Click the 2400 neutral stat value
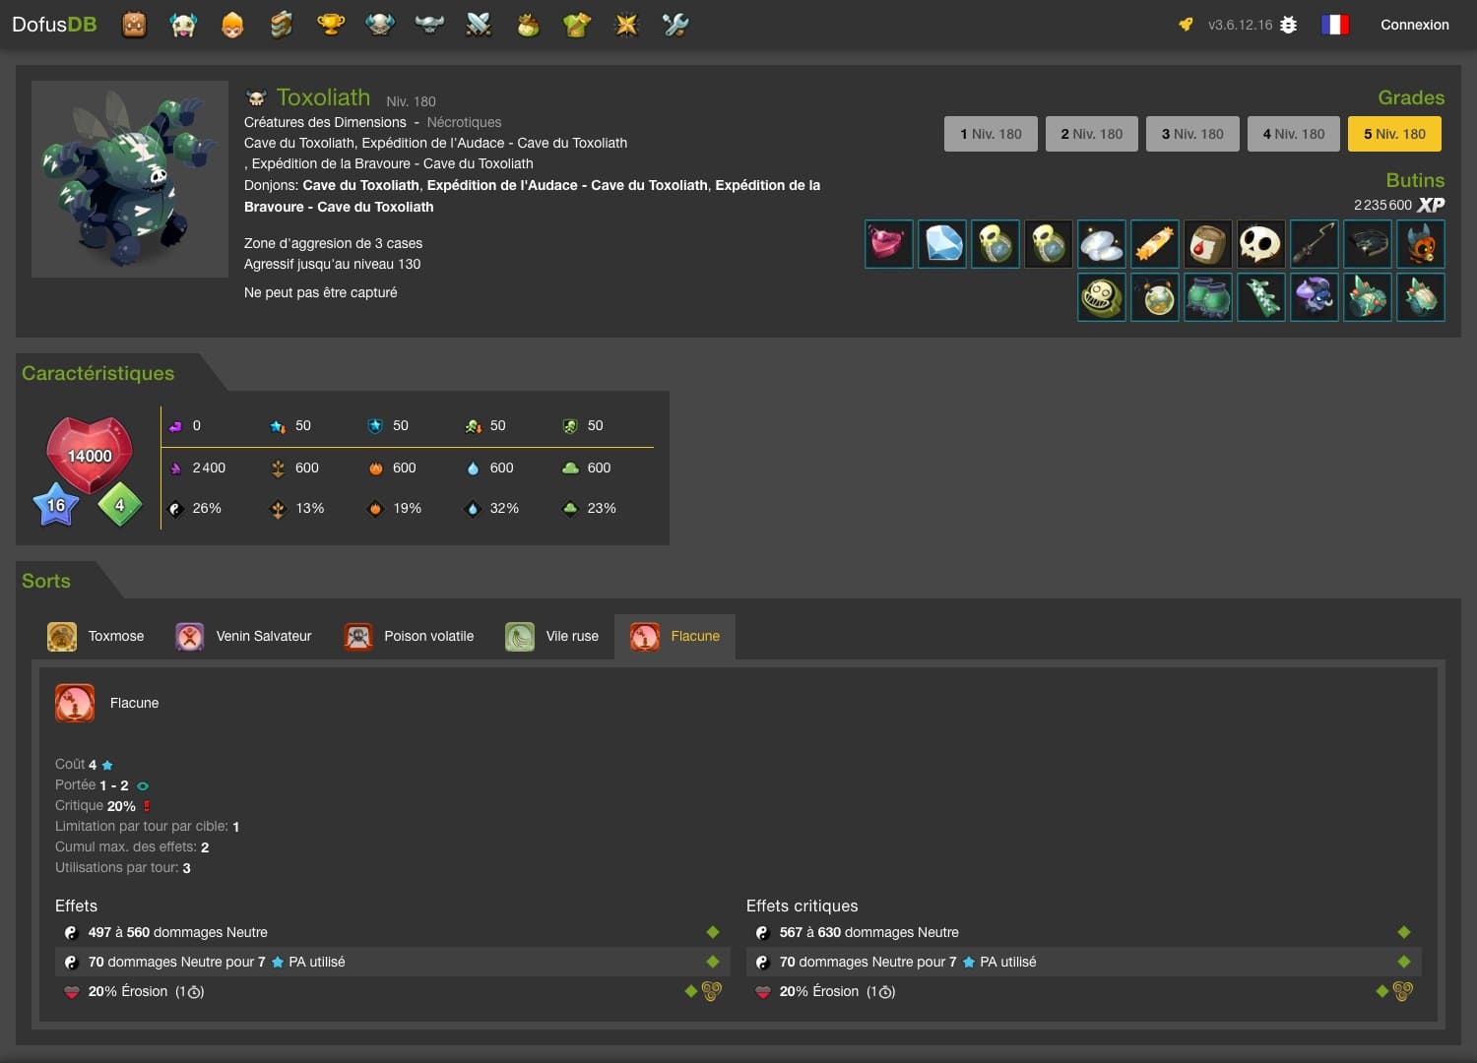This screenshot has height=1063, width=1477. click(x=209, y=468)
